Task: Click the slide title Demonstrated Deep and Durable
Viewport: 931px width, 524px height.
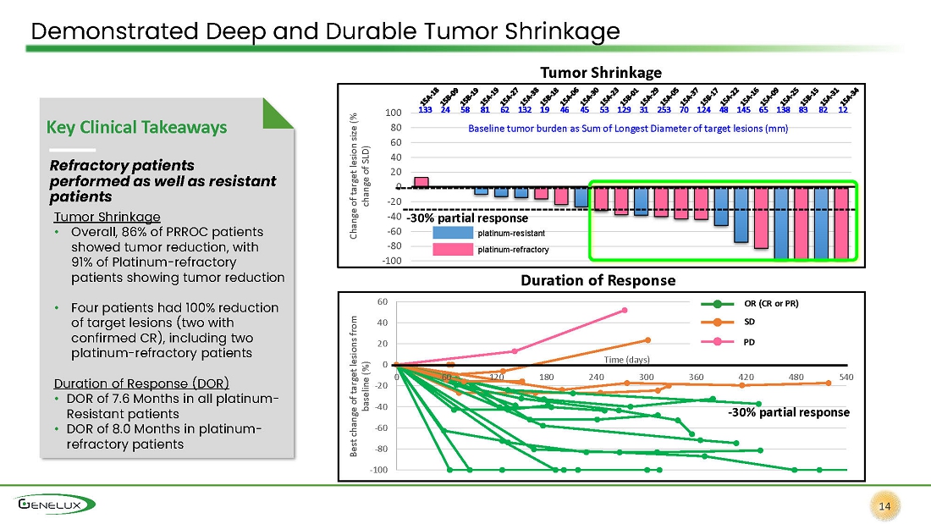Action: 325,30
